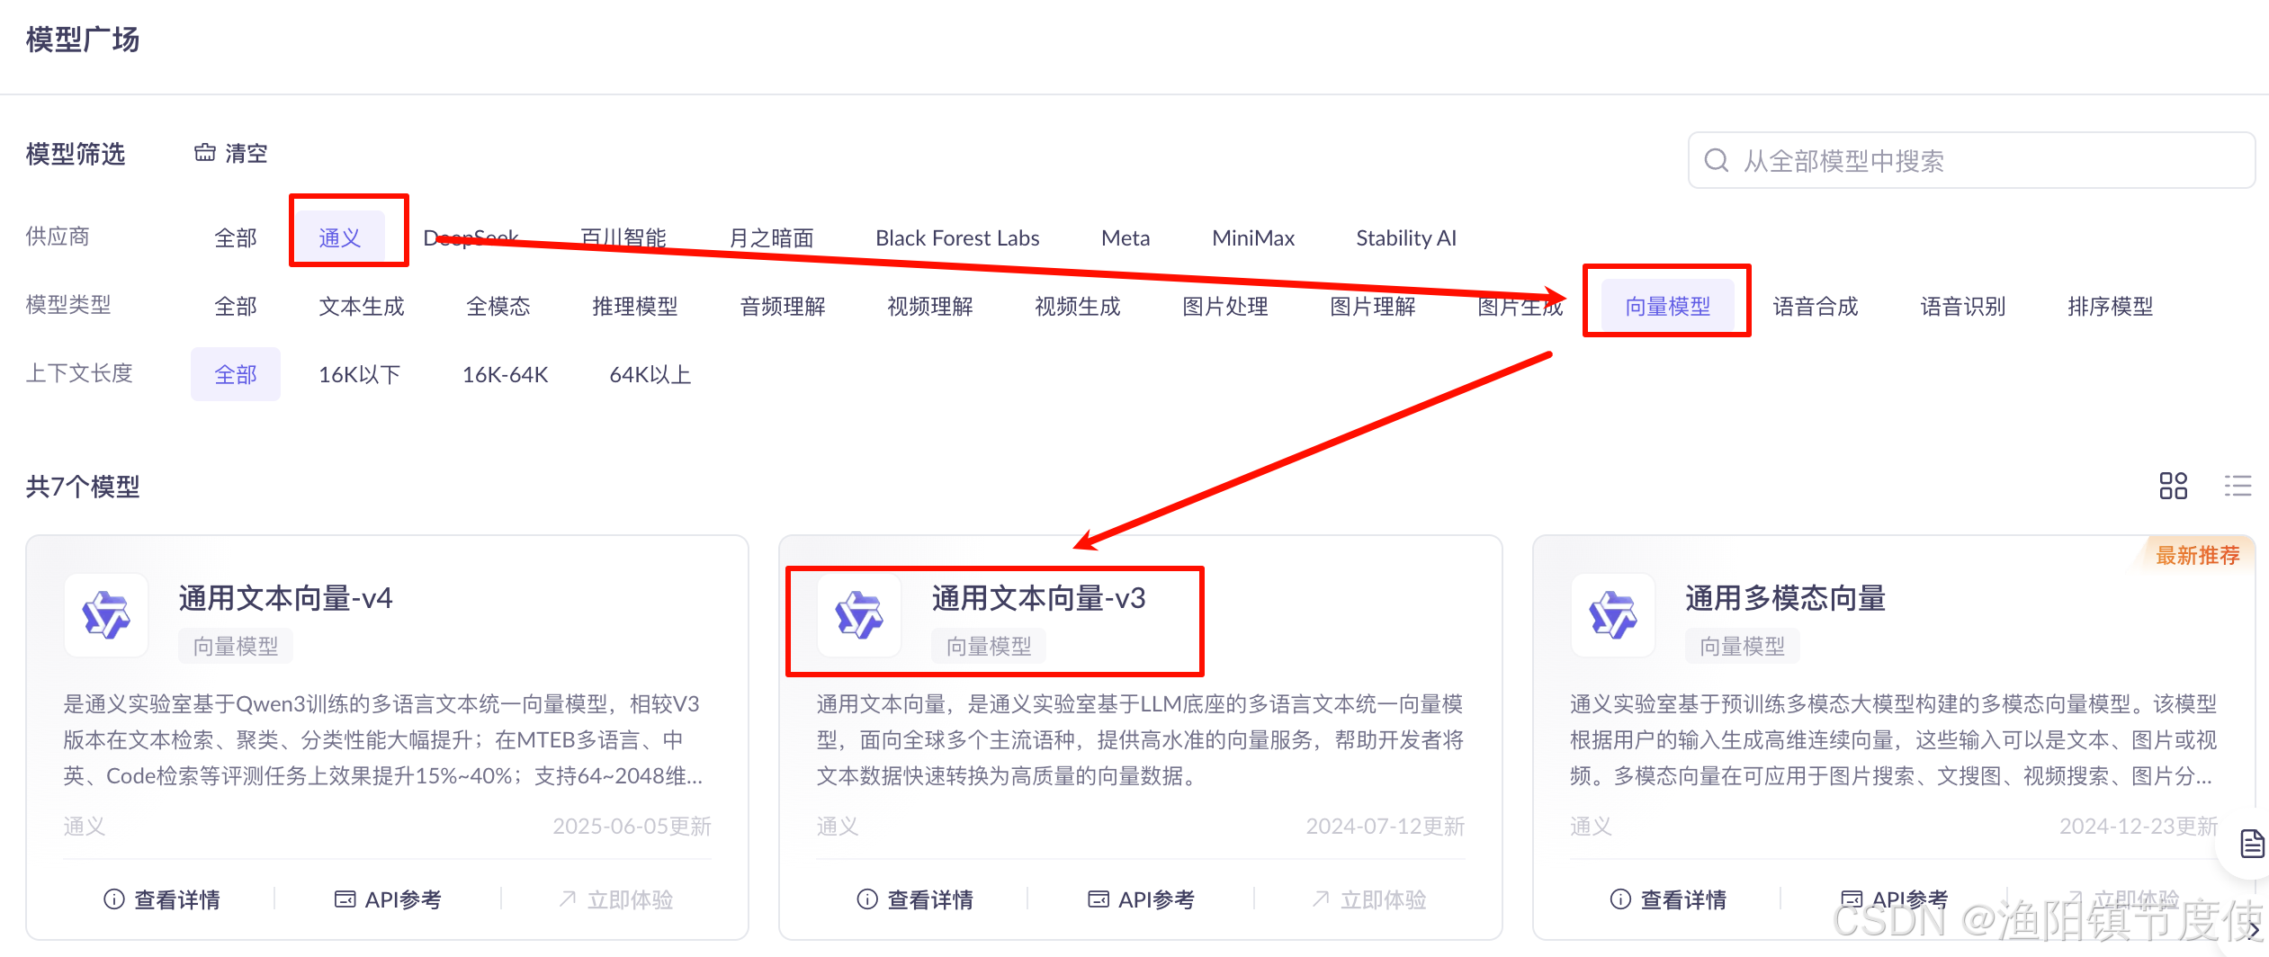Click the 共7个模型 count label
This screenshot has width=2269, height=957.
click(83, 486)
